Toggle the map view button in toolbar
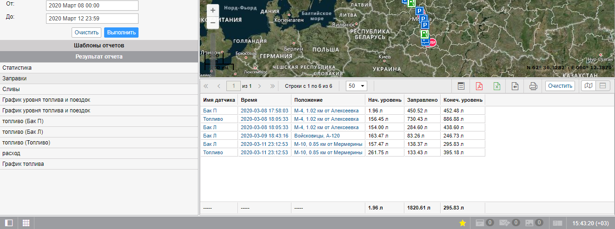Viewport: 615px width, 229px height. (589, 86)
